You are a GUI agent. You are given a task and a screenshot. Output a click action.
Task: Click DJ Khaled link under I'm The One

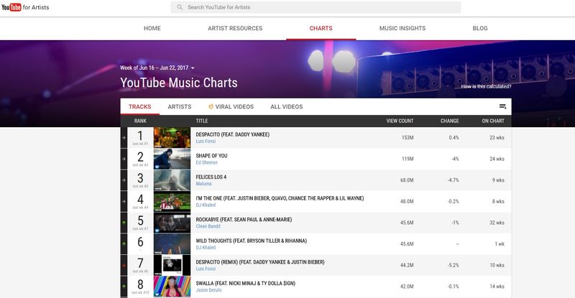206,205
